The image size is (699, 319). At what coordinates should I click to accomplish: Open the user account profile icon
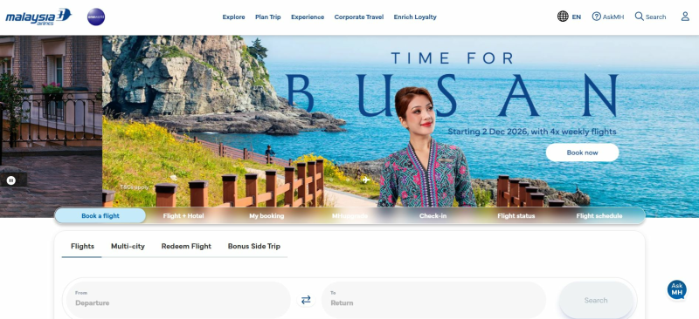685,17
